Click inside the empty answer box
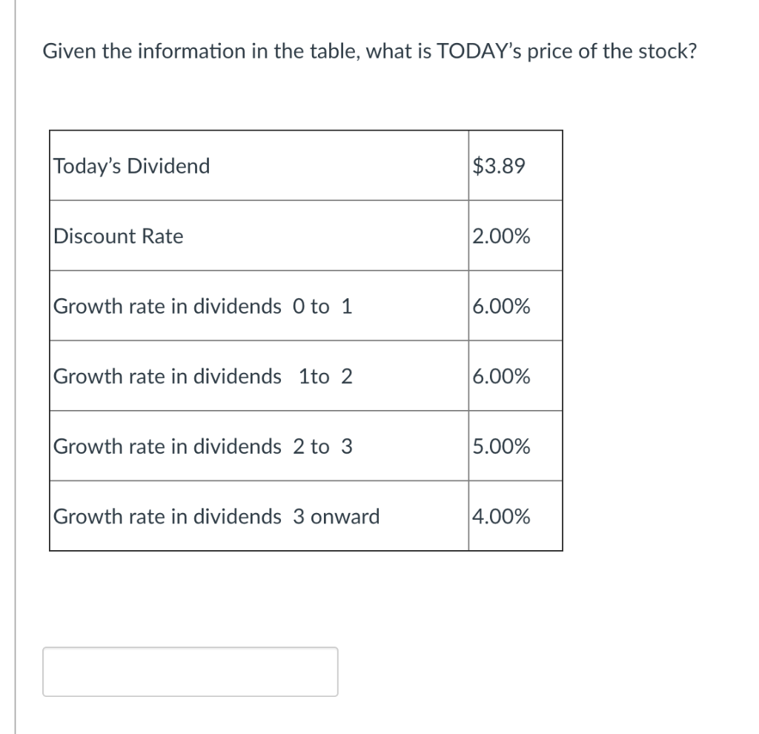This screenshot has width=759, height=734. [x=190, y=671]
